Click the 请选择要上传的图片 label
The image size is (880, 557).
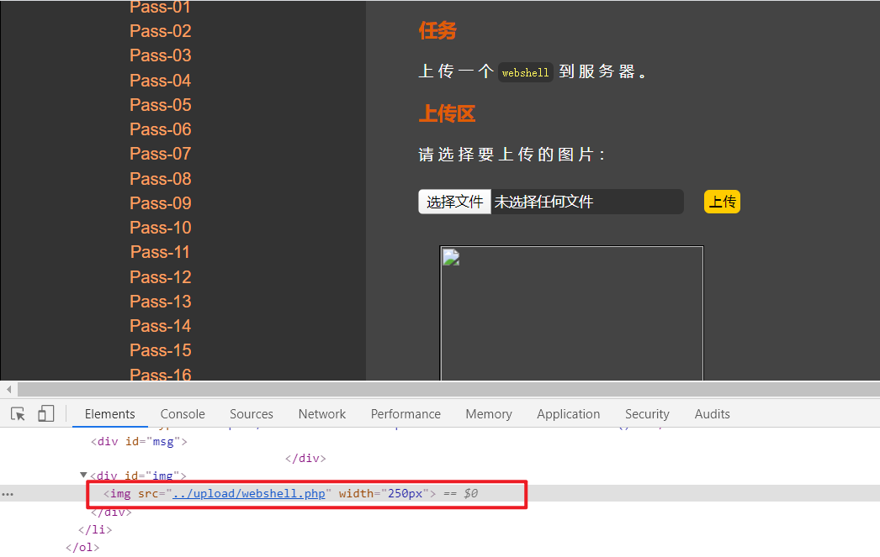[512, 155]
